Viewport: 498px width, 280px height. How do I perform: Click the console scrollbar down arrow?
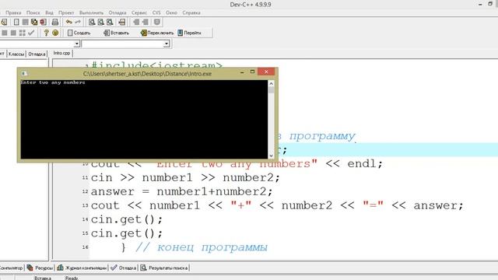click(272, 156)
